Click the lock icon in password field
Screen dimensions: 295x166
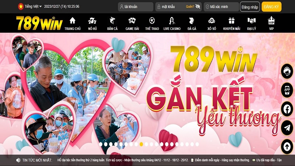(159, 7)
